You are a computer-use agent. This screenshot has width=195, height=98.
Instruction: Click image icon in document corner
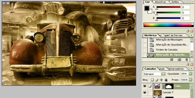(x=8, y=3)
